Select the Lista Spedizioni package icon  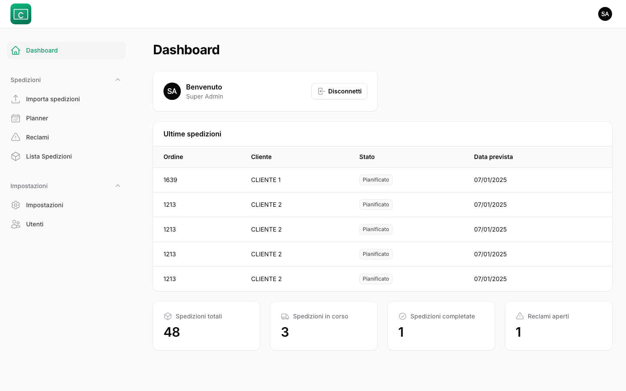16,156
